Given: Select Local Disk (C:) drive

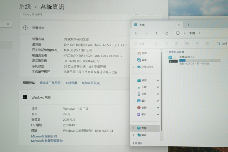Looking at the screenshot, I should point(194,60).
